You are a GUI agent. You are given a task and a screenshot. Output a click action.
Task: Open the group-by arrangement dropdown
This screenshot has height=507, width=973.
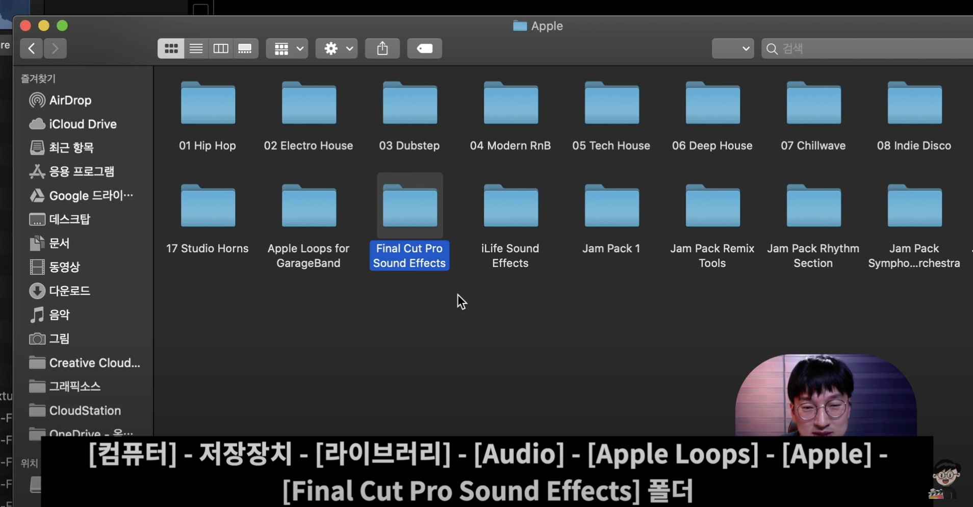pos(287,48)
